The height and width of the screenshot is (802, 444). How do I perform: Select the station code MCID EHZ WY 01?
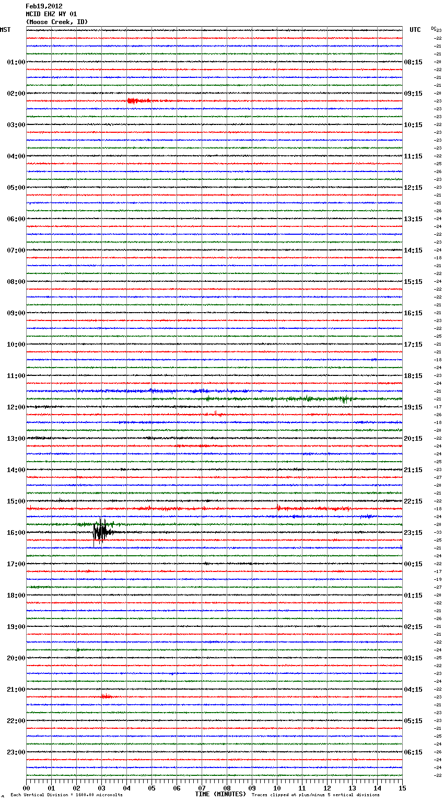click(x=51, y=14)
